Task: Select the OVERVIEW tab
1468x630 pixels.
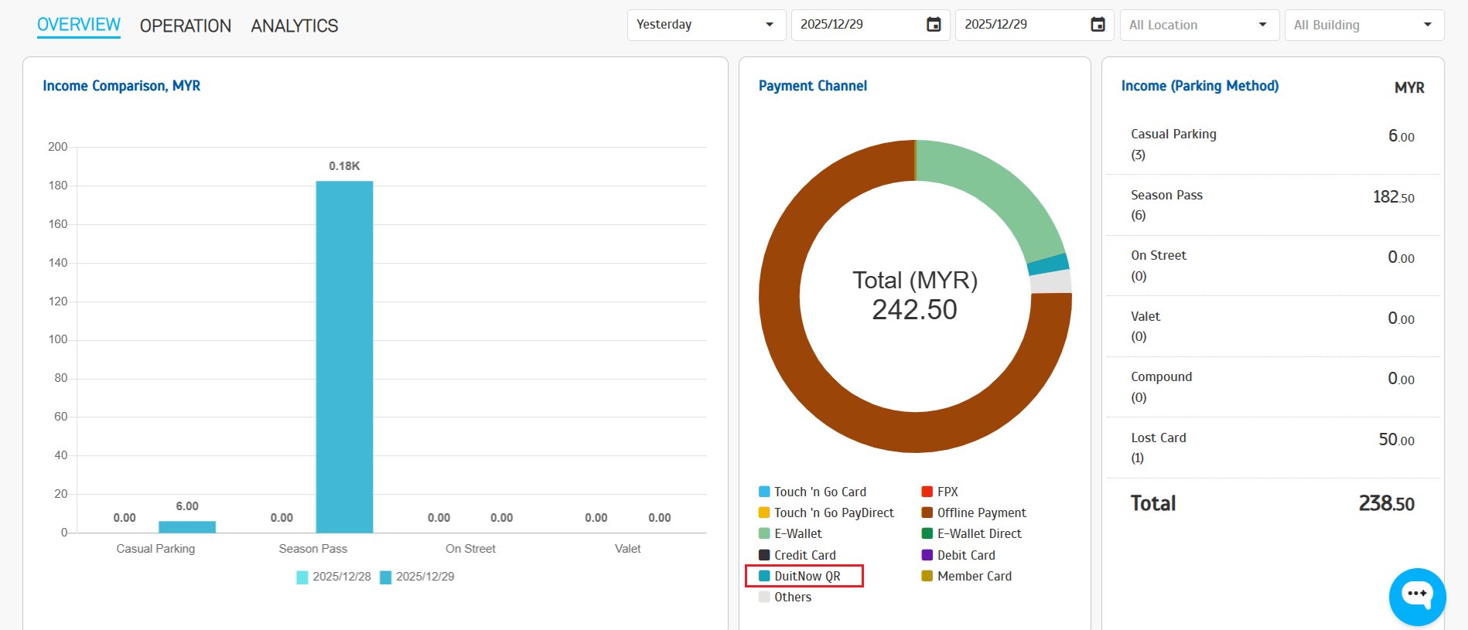Action: coord(79,25)
